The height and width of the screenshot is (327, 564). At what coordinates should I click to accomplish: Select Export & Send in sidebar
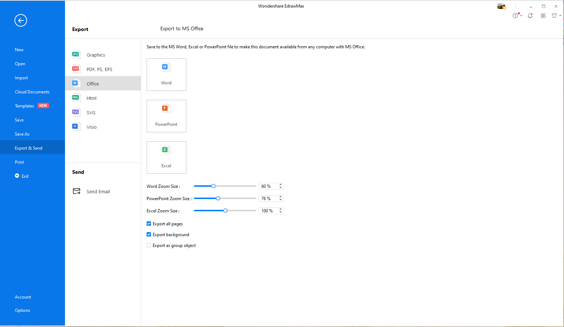click(32, 147)
